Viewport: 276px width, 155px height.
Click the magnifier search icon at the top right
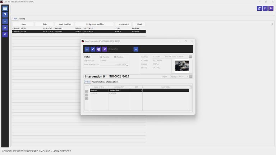pyautogui.click(x=265, y=8)
